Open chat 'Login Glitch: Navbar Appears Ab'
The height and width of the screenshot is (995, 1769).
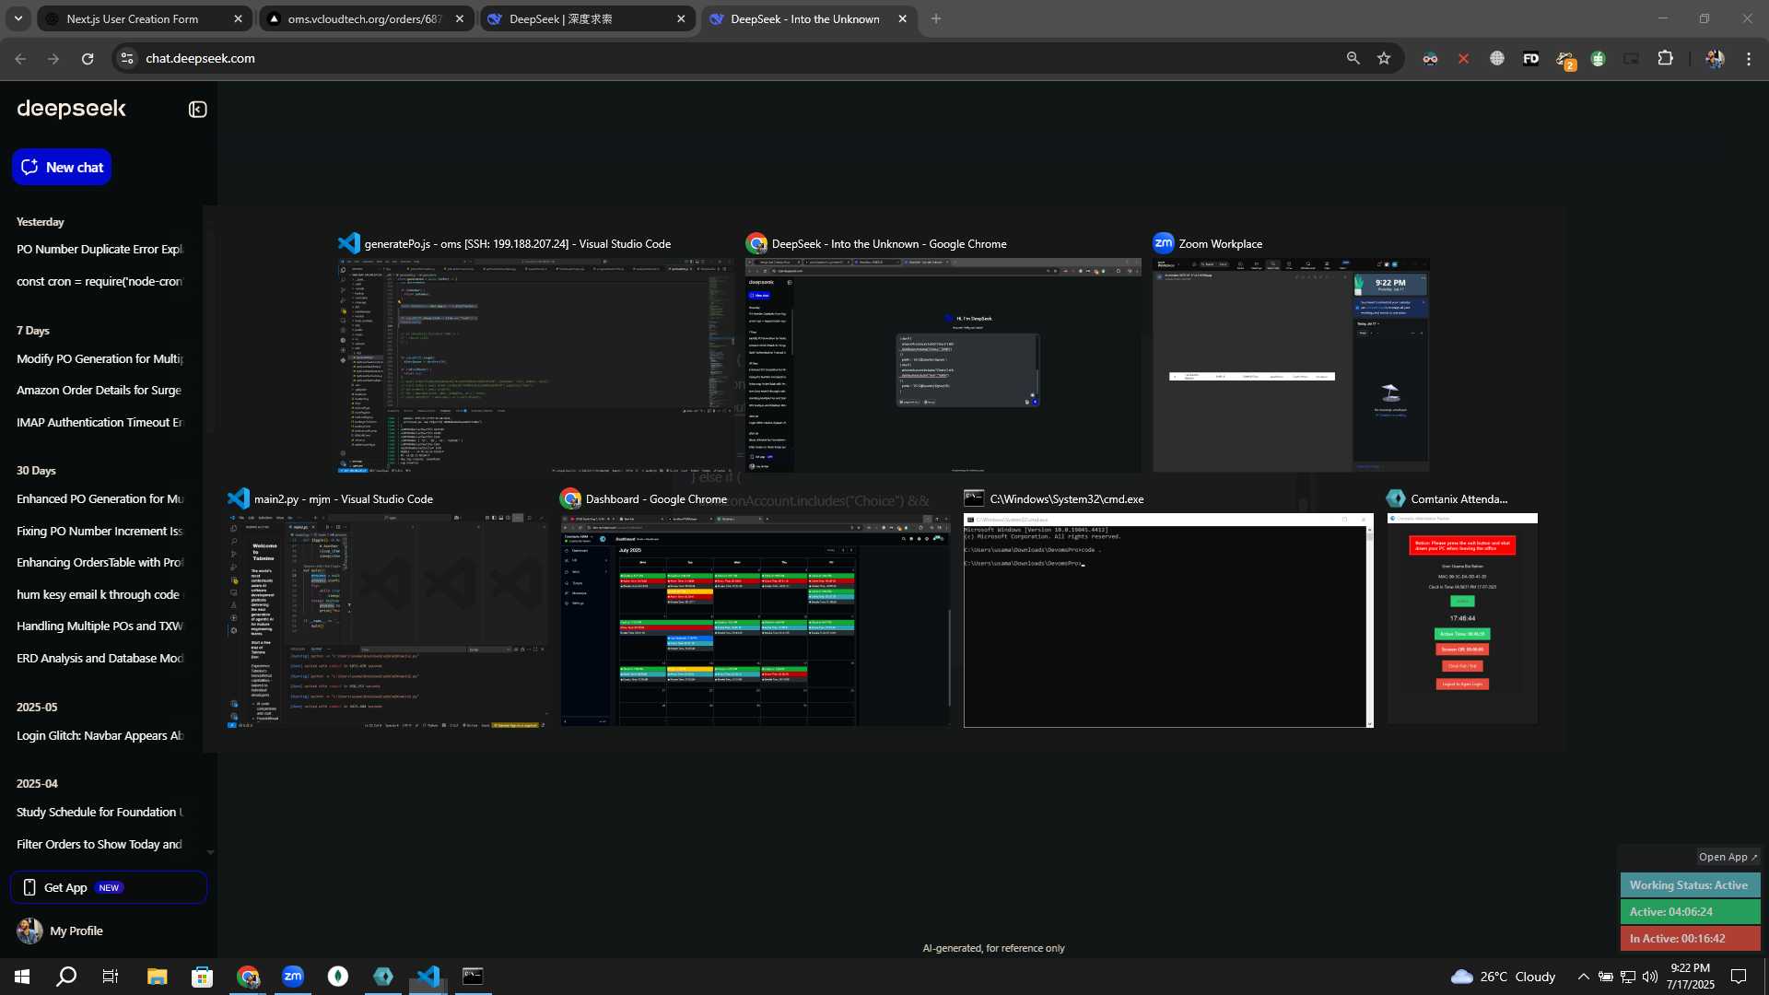[100, 736]
